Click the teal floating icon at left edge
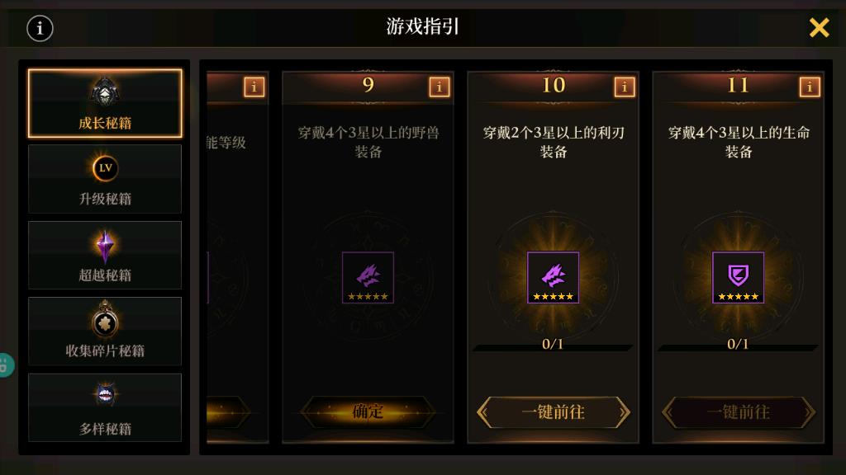 pos(6,365)
